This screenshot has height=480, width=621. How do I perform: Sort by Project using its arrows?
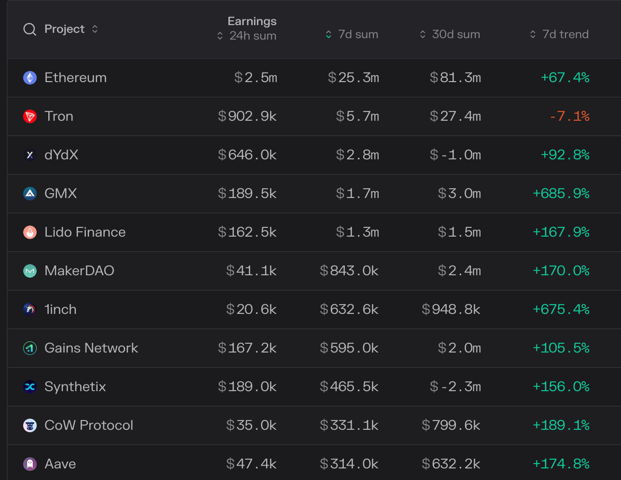[x=95, y=29]
